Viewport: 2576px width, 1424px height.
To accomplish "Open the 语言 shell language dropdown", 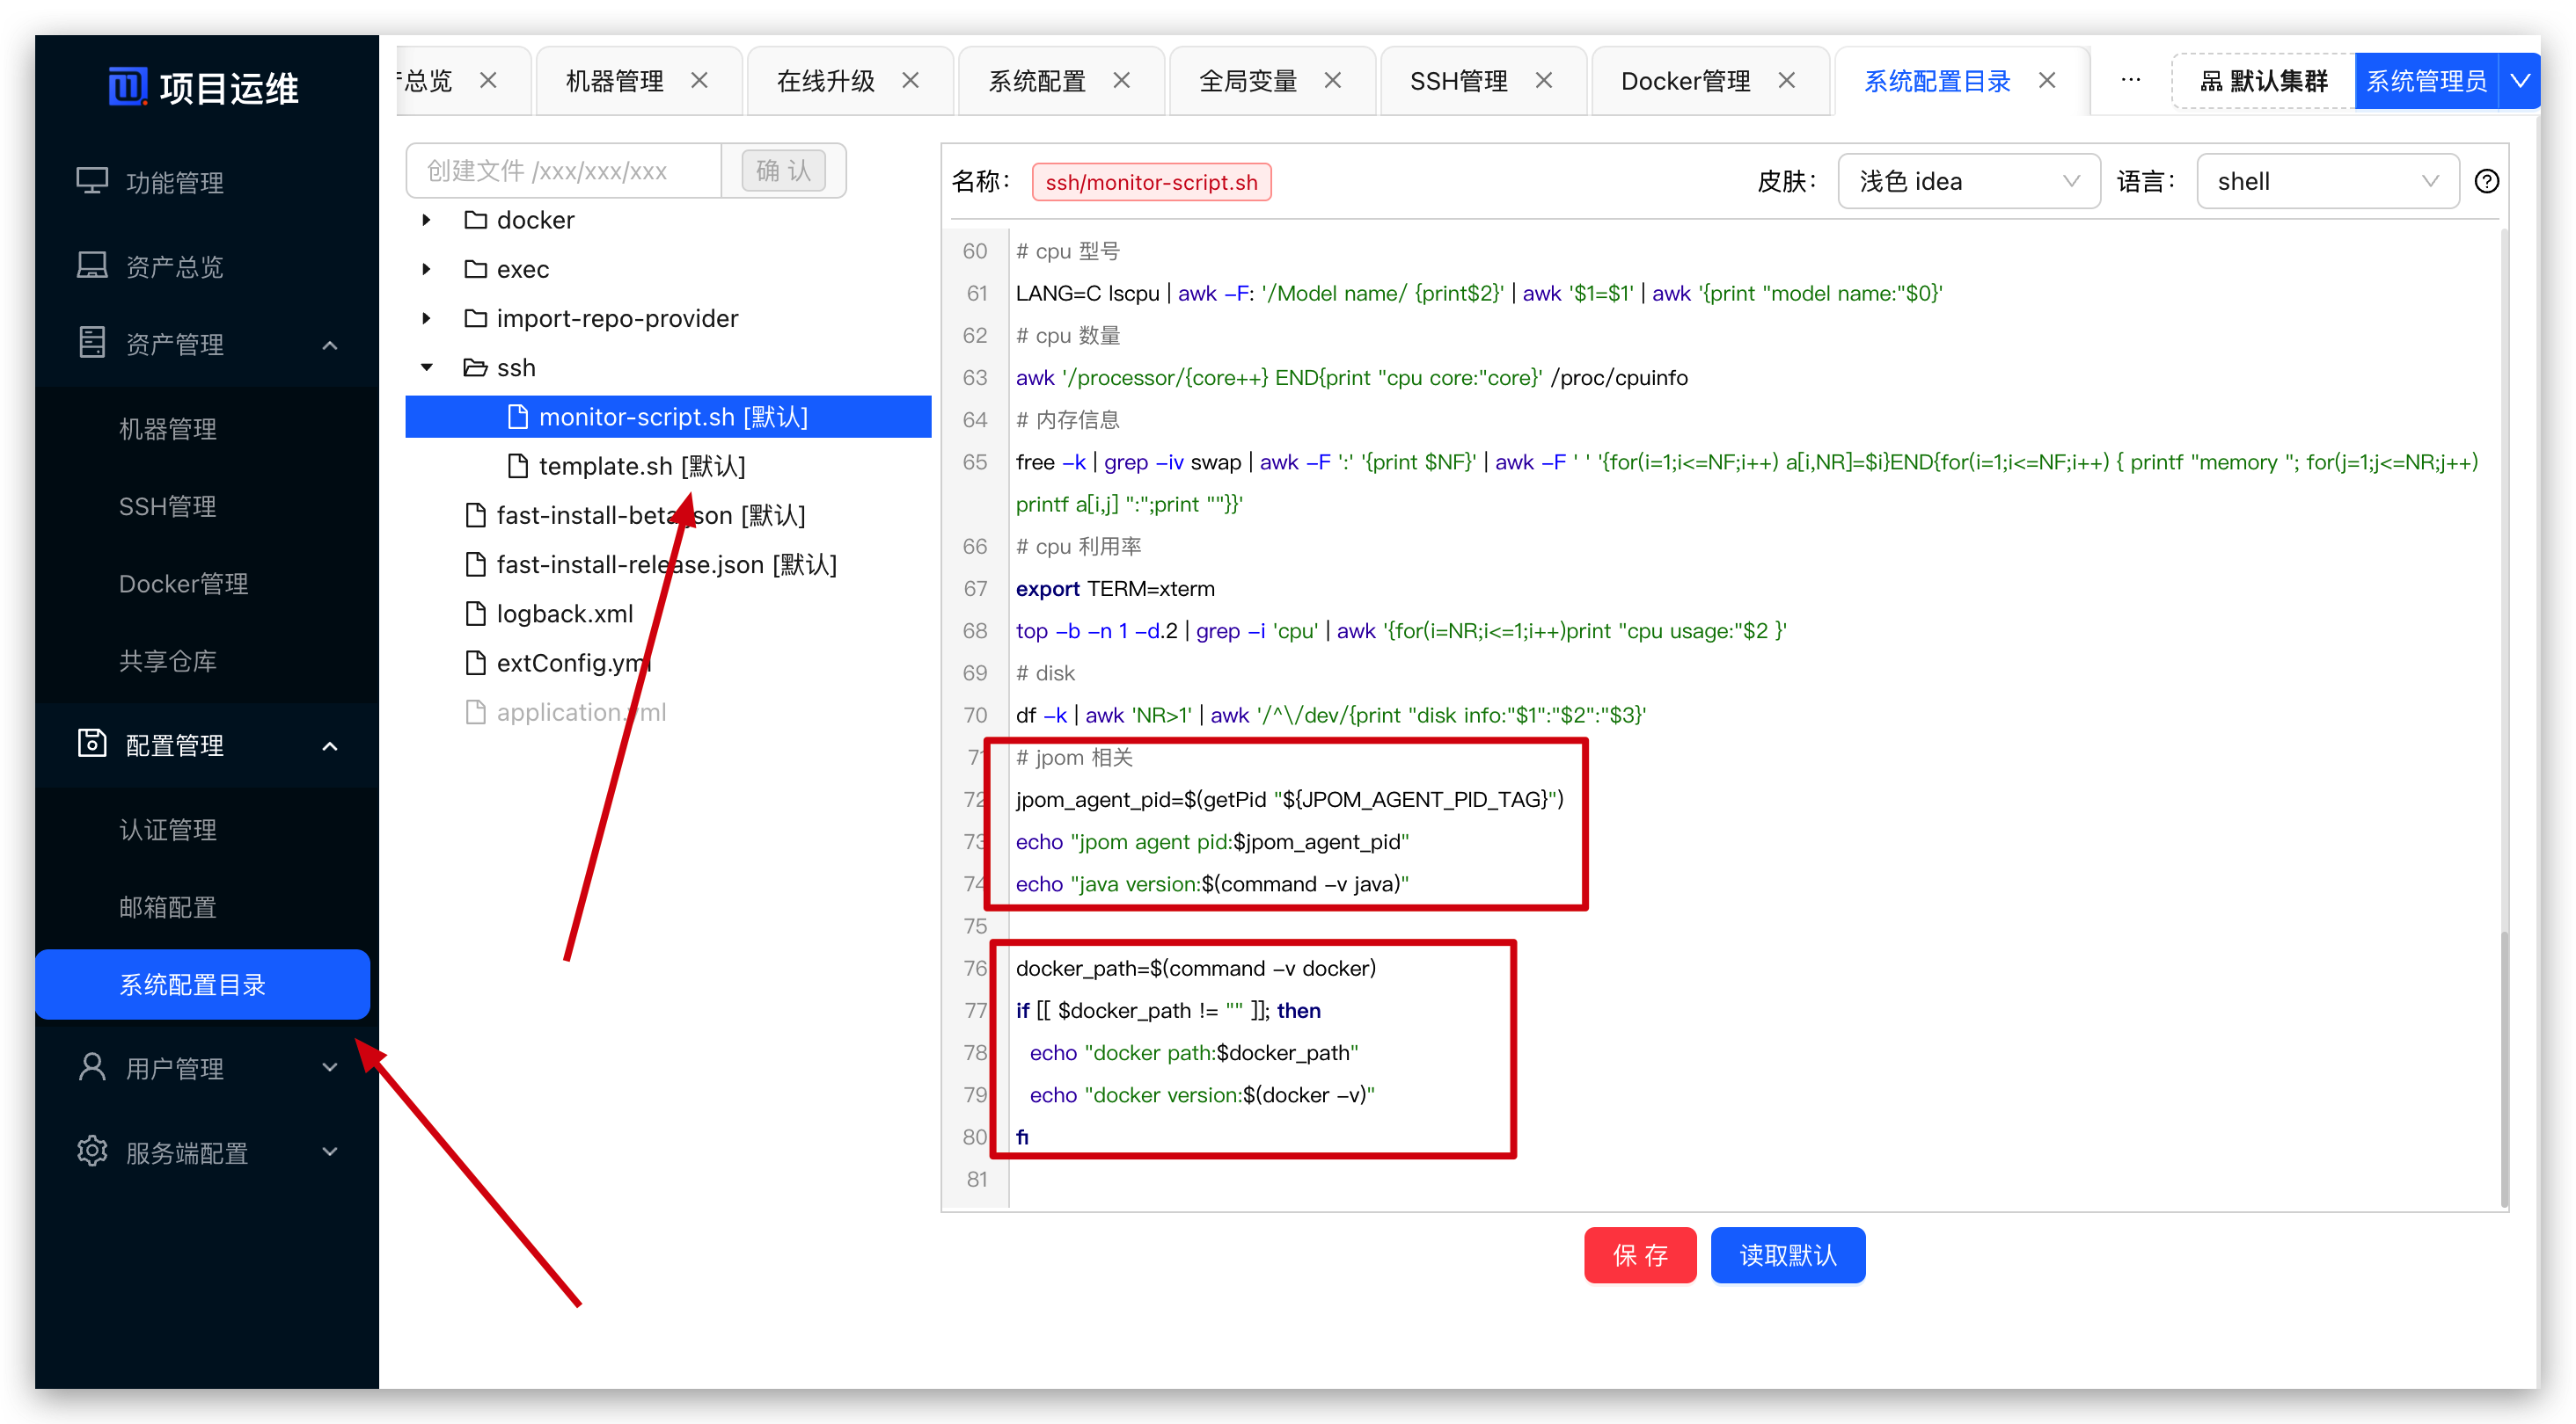I will click(2327, 181).
